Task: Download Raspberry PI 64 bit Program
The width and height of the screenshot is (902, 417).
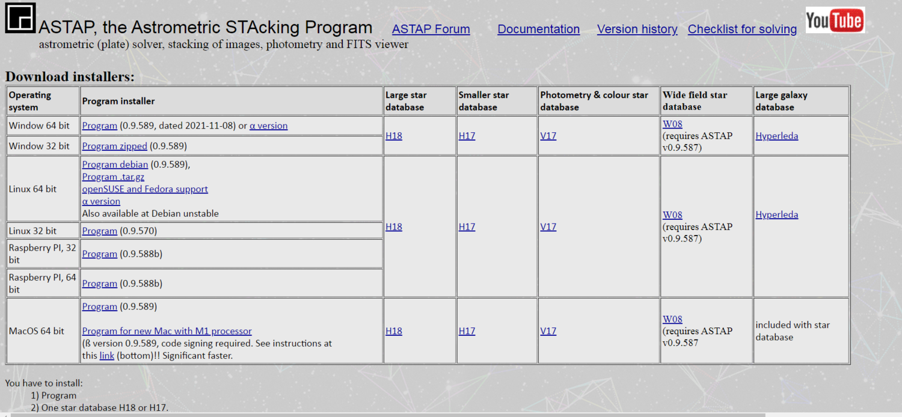Action: [x=99, y=284]
